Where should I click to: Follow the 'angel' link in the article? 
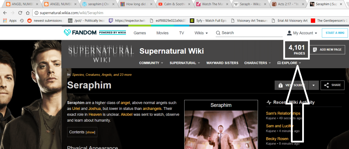(x=125, y=103)
